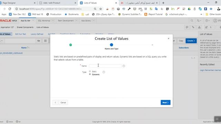The height and width of the screenshot is (124, 221).
Task: Reload the page with the refresh icon
Action: [x=10, y=9]
